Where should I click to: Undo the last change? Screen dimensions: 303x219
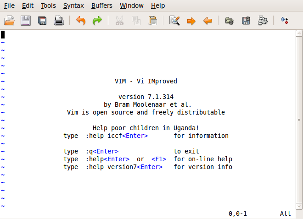(81, 21)
